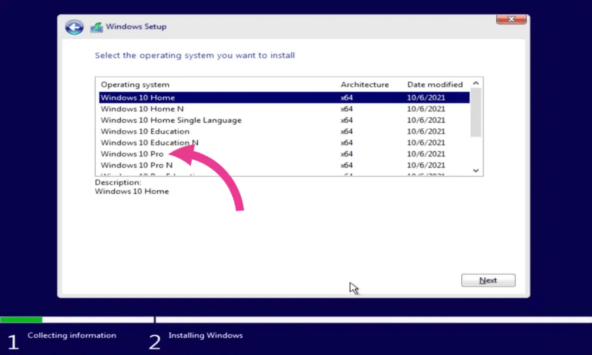Click the installation progress bar
The height and width of the screenshot is (355, 592).
(x=296, y=320)
